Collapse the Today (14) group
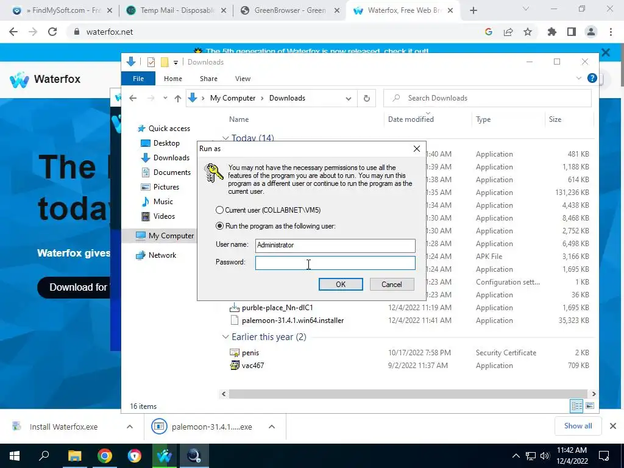The height and width of the screenshot is (468, 624). click(x=225, y=138)
